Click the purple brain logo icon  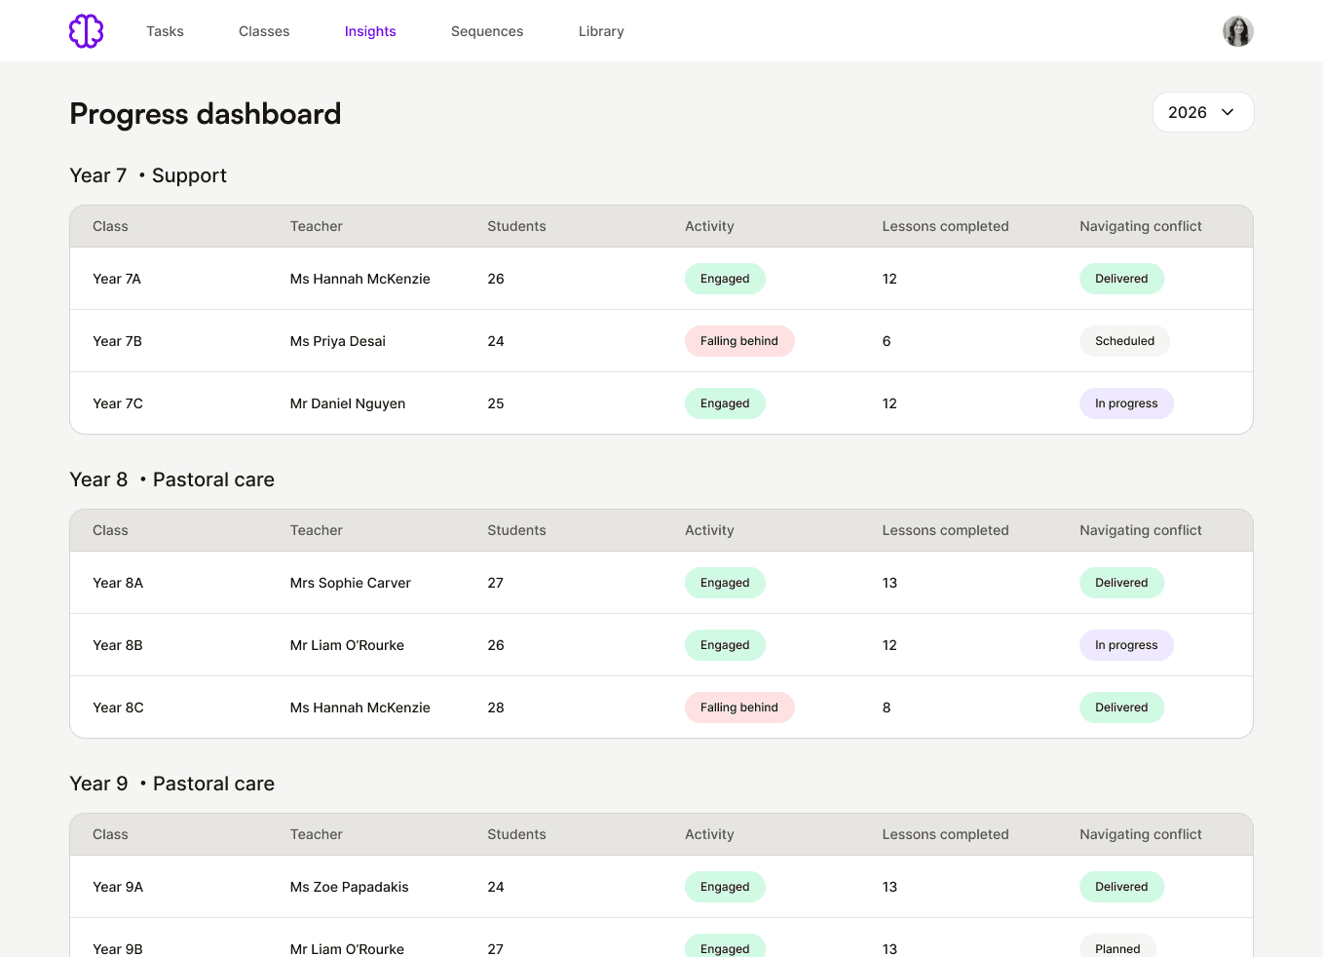click(87, 31)
